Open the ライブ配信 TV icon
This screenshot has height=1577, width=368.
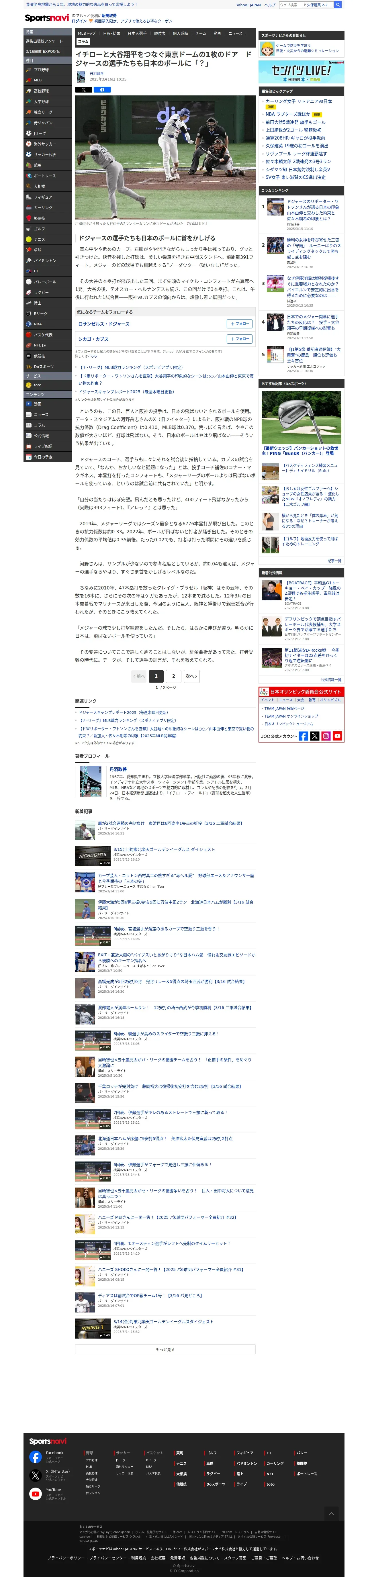[29, 446]
